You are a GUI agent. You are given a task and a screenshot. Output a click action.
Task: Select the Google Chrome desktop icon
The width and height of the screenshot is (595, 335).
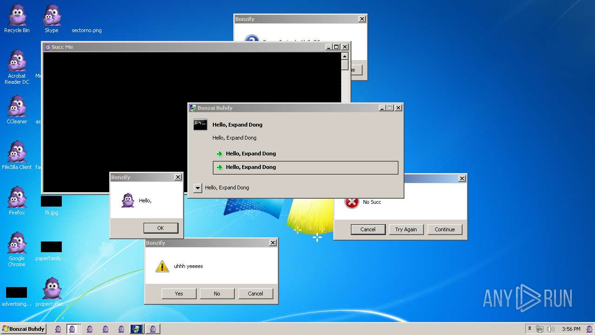click(x=17, y=249)
